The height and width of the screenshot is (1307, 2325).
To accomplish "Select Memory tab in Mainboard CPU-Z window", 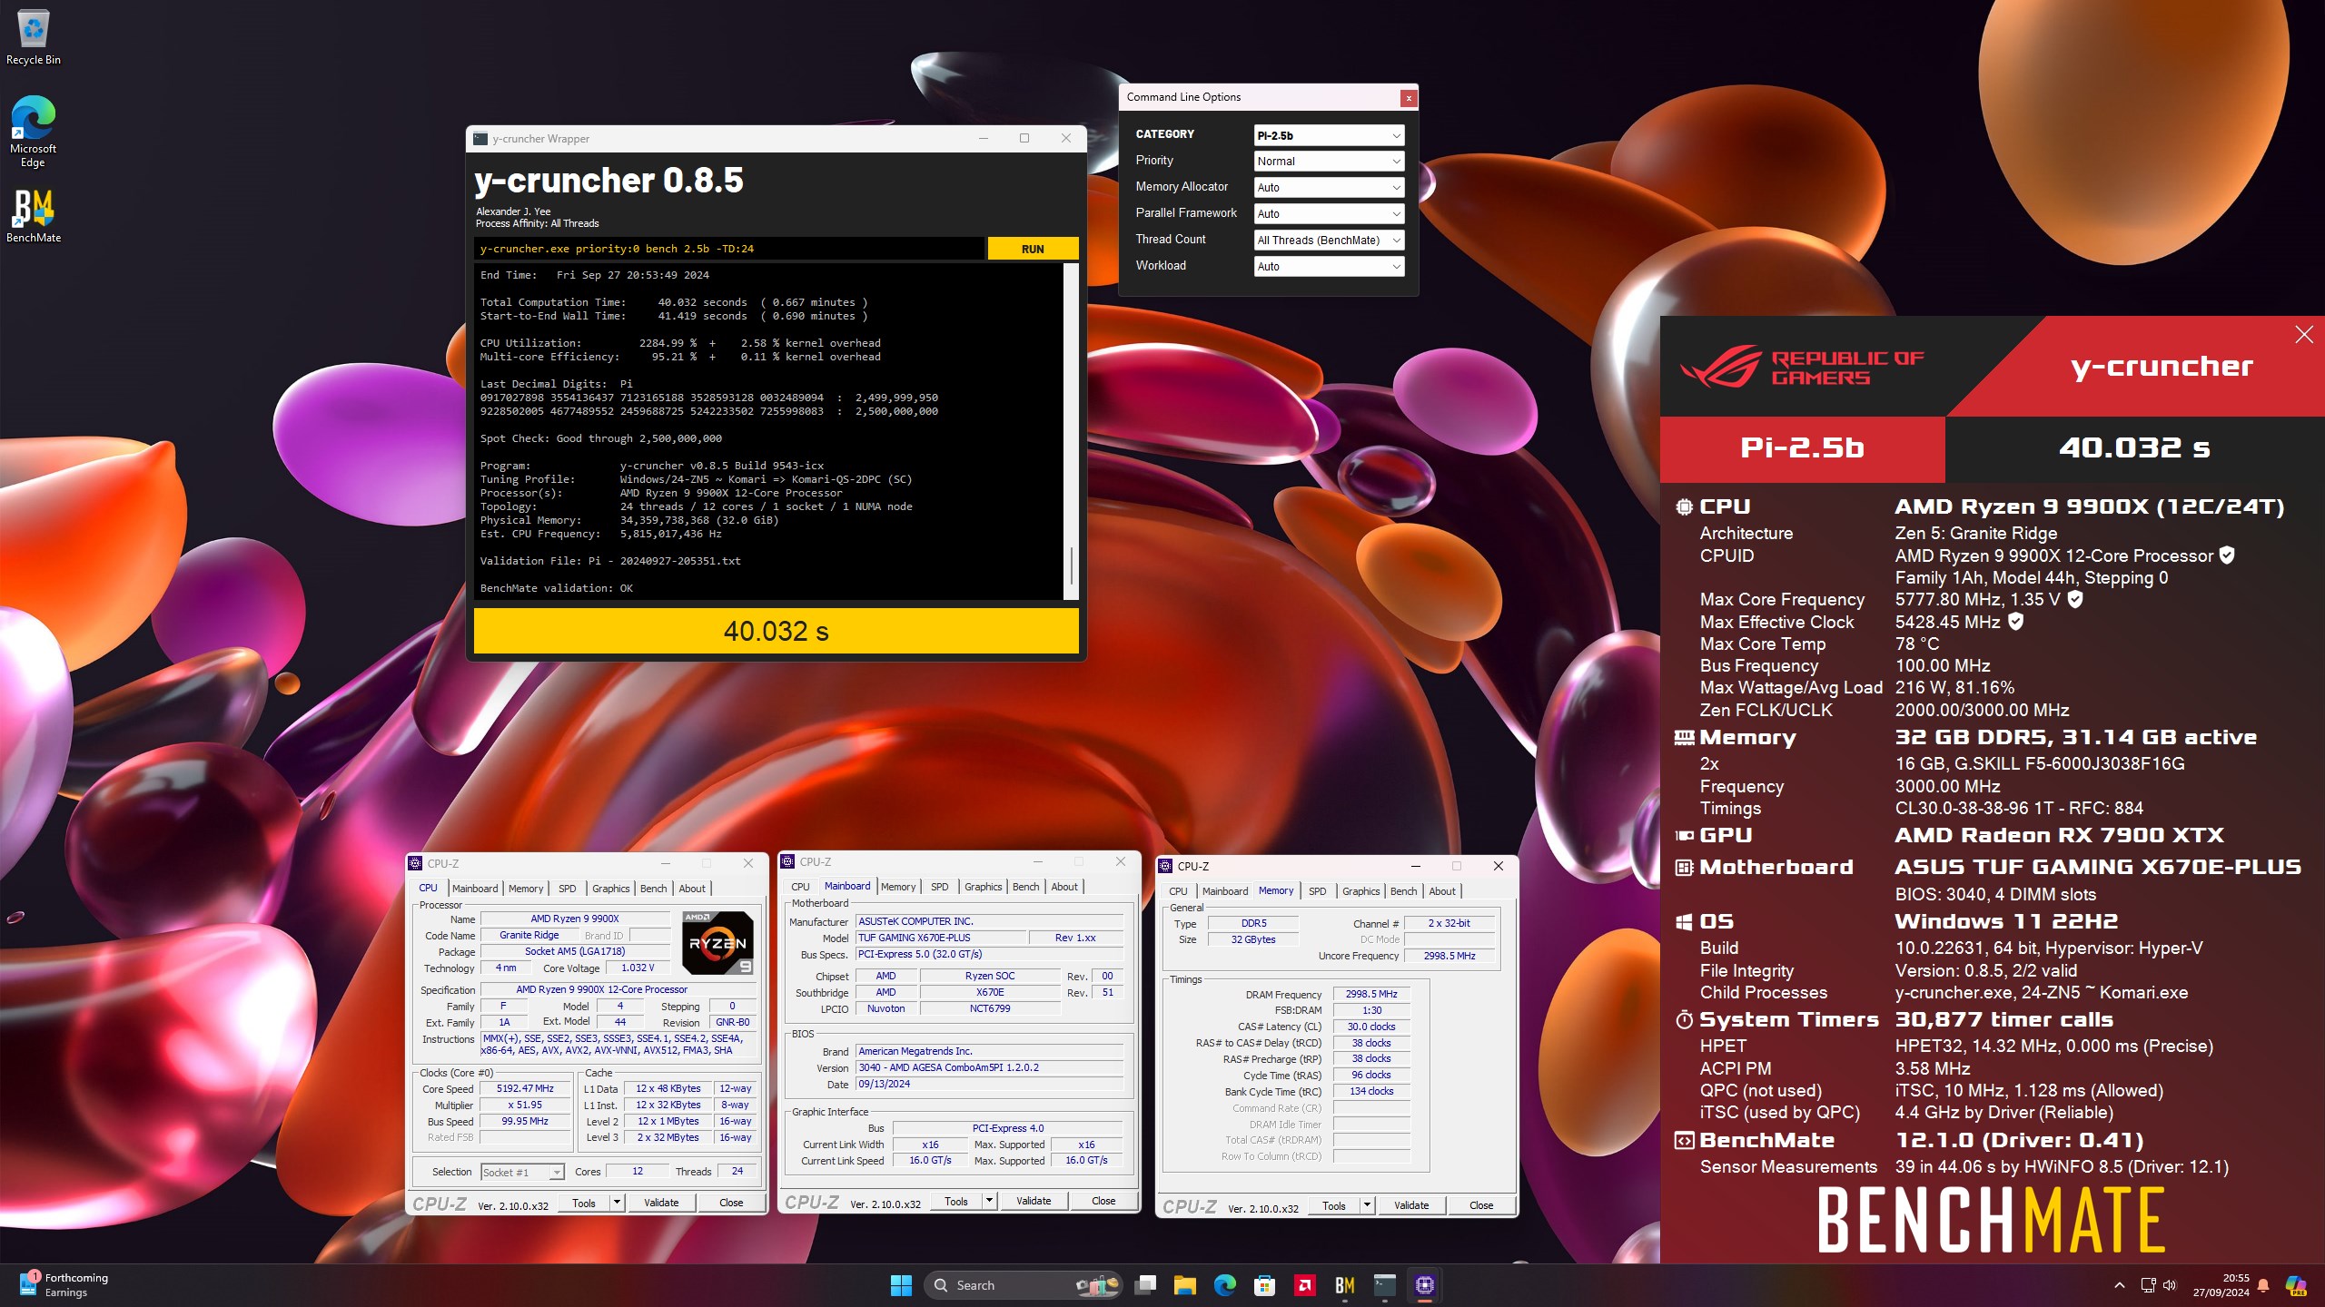I will [898, 887].
